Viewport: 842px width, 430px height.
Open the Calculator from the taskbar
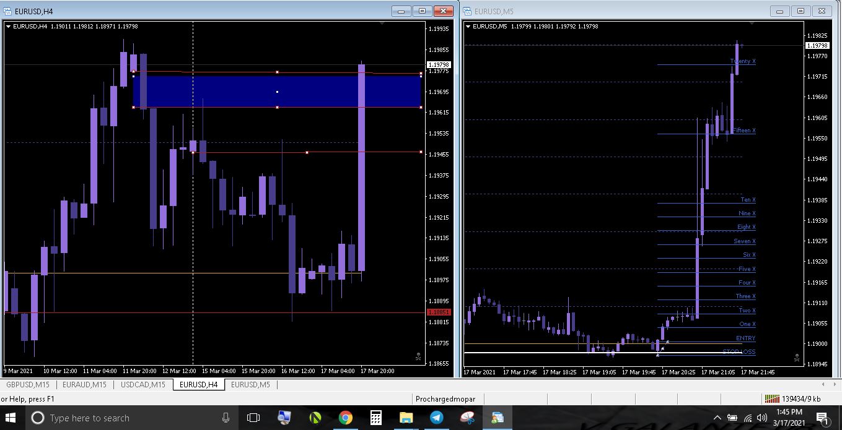point(376,418)
